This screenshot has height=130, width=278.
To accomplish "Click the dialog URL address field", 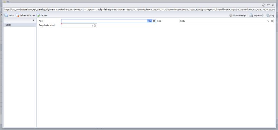I will 139,10.
